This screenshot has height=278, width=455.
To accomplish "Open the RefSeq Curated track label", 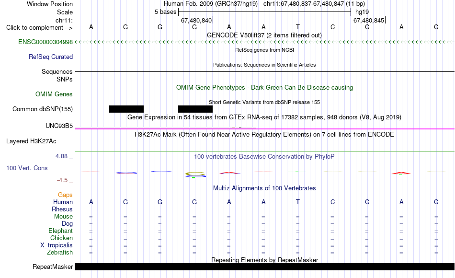I will [x=50, y=57].
